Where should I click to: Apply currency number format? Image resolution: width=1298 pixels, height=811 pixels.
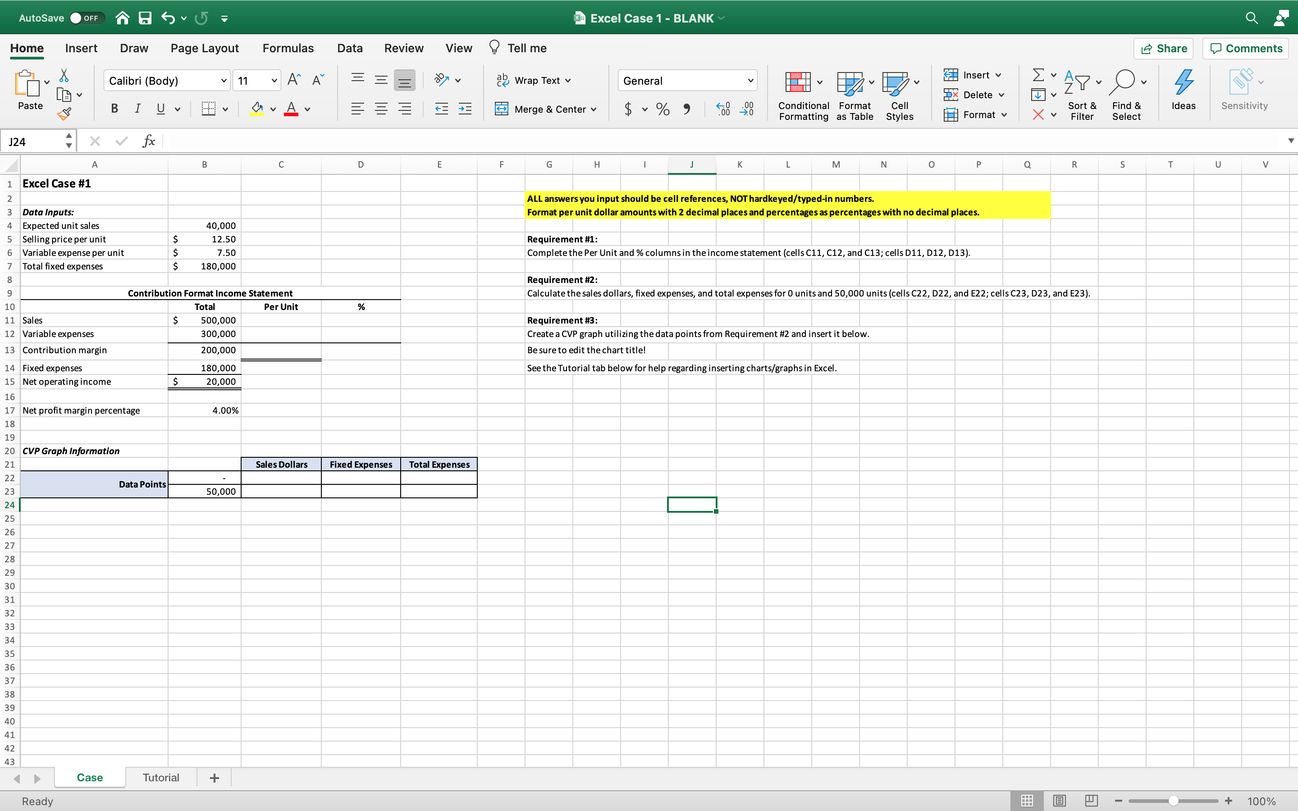(x=629, y=109)
